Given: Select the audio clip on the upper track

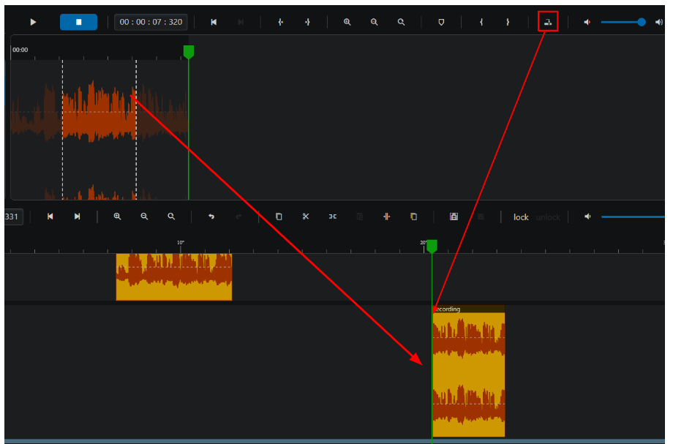Looking at the screenshot, I should pyautogui.click(x=174, y=276).
